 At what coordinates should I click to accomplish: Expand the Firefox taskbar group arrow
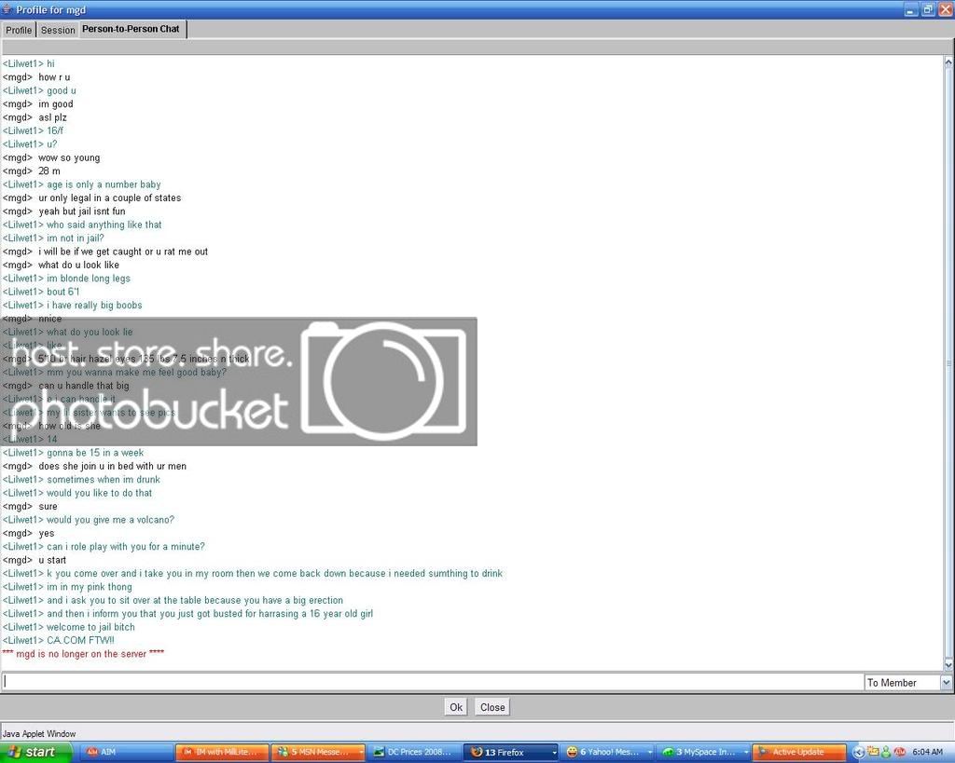tap(554, 753)
